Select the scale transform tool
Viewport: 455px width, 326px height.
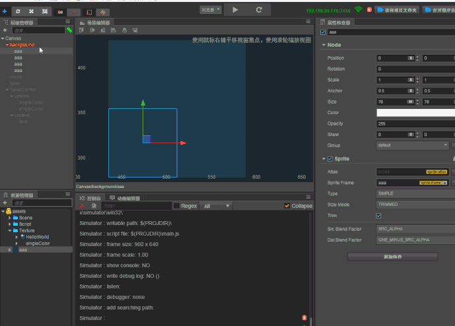tap(31, 11)
